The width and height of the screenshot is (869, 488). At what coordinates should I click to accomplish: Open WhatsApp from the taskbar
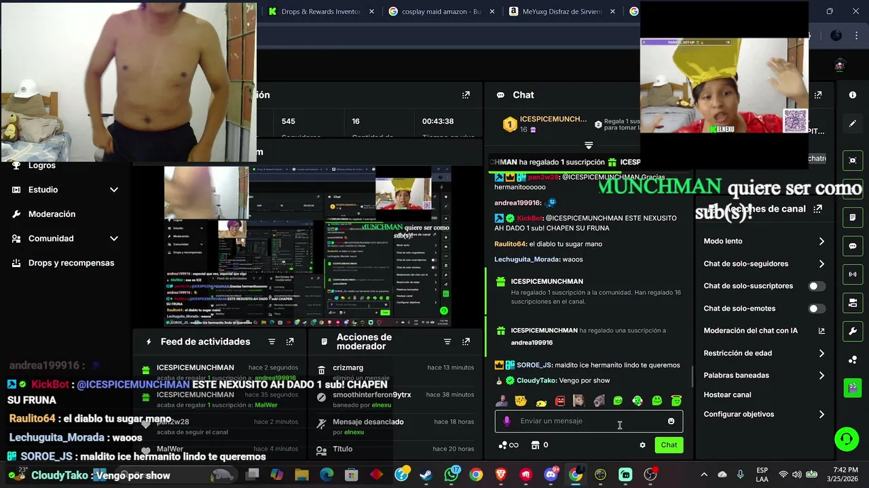452,474
